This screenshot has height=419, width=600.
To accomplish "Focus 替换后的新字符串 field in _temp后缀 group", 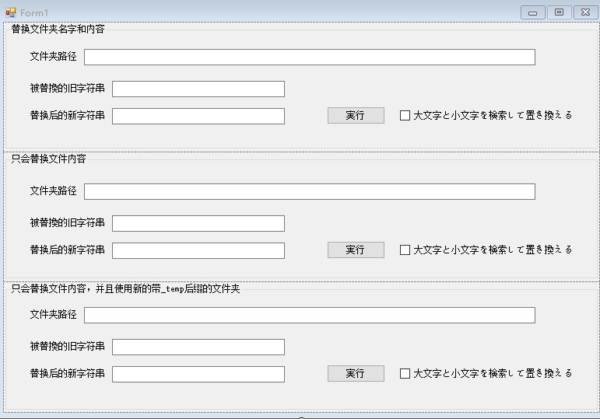I will [198, 374].
